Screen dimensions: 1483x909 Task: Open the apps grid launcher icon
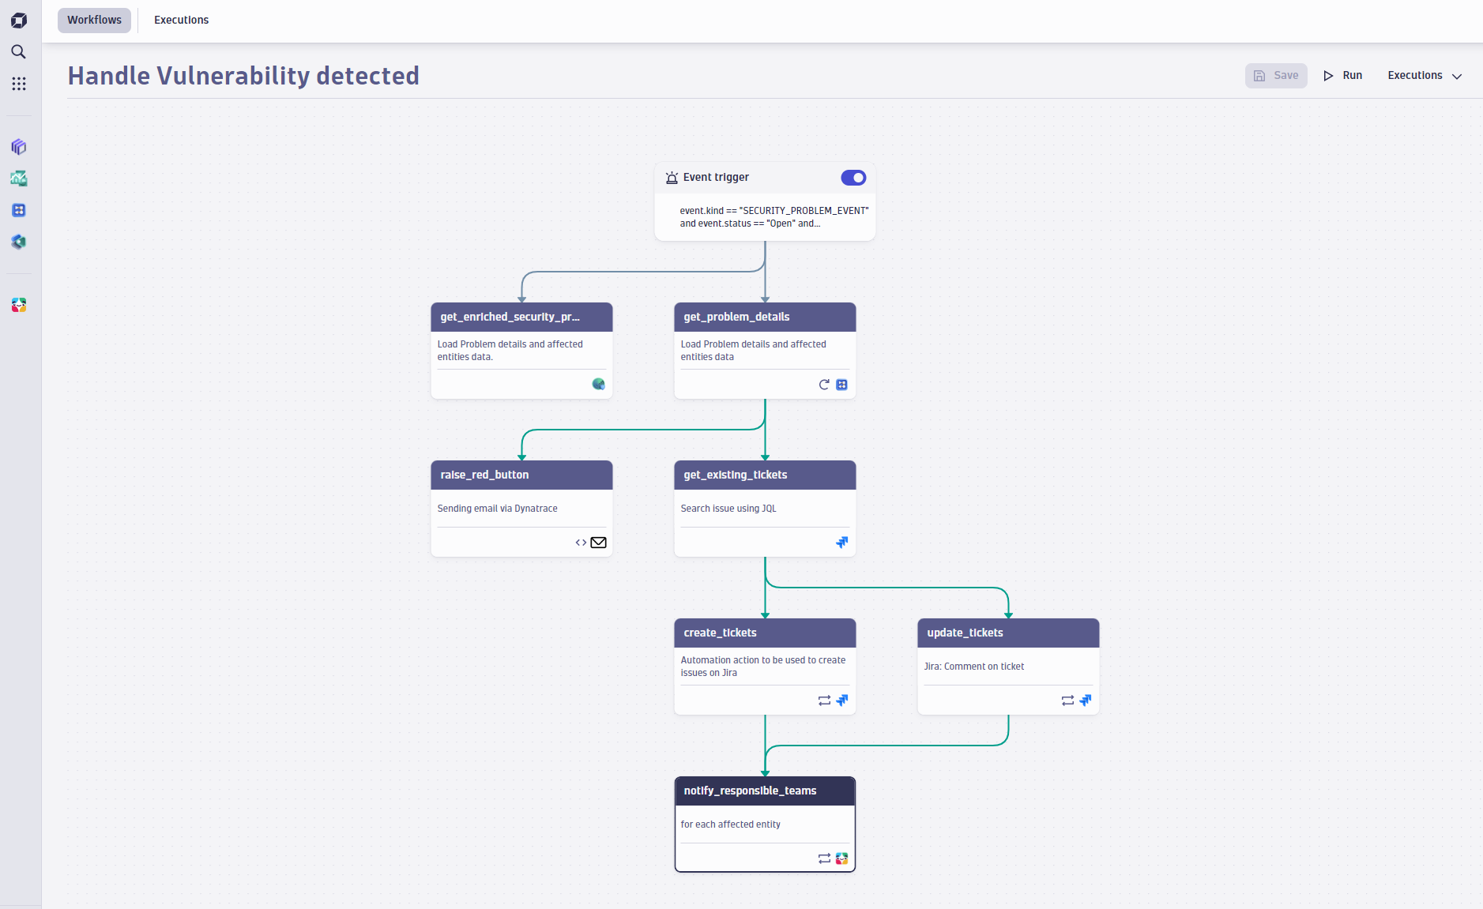tap(19, 84)
